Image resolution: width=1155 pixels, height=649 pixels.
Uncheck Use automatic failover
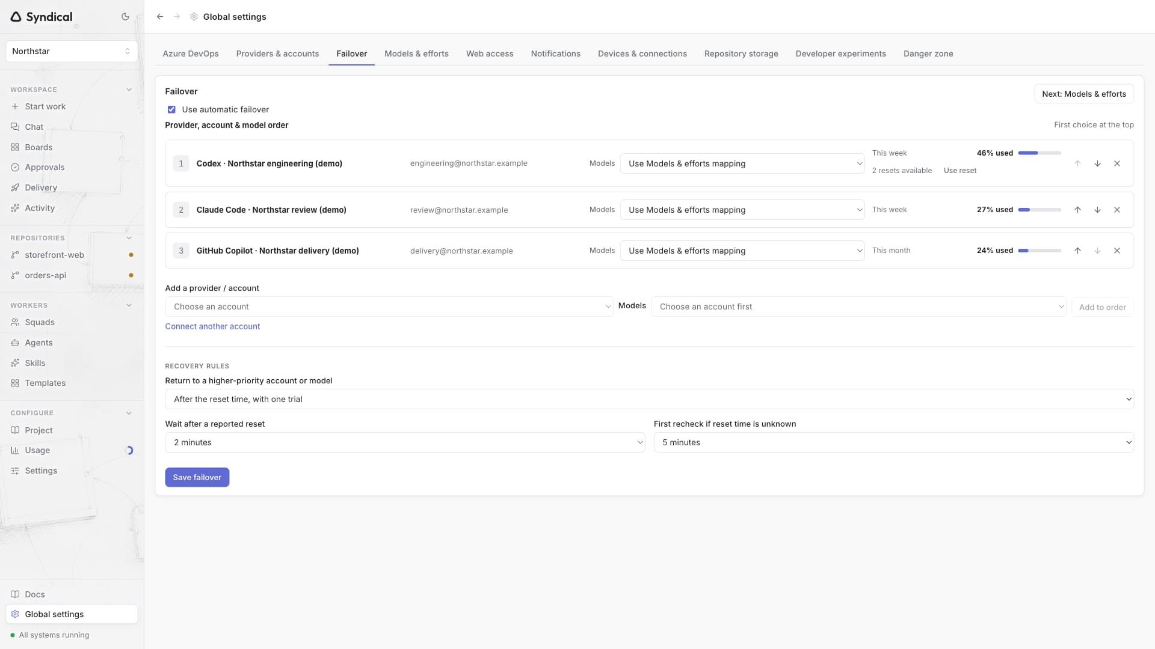[x=171, y=109]
